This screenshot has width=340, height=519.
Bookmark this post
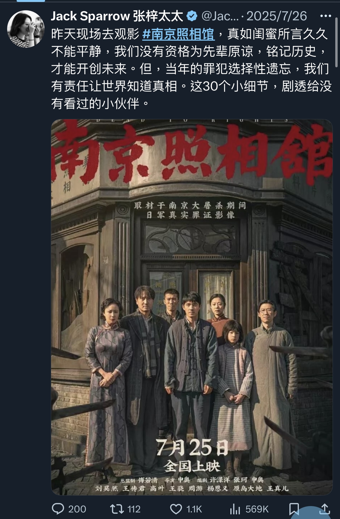click(294, 509)
